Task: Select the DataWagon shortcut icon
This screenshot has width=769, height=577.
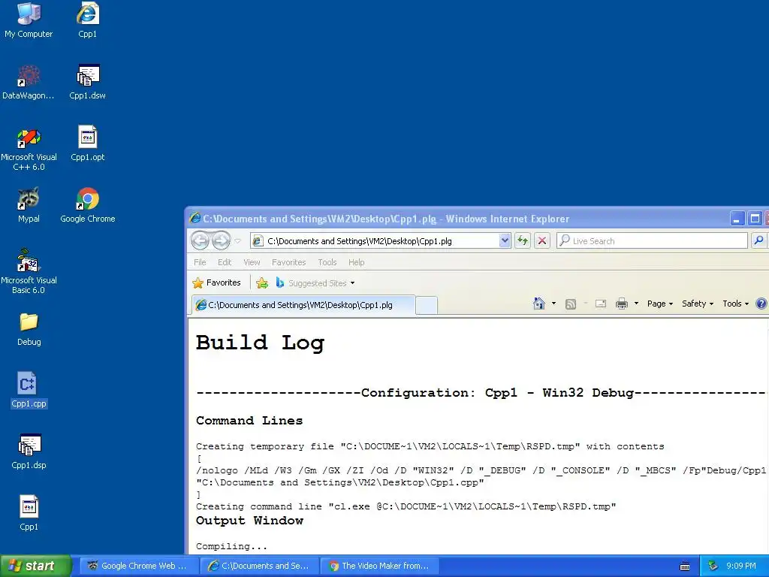Action: click(29, 81)
